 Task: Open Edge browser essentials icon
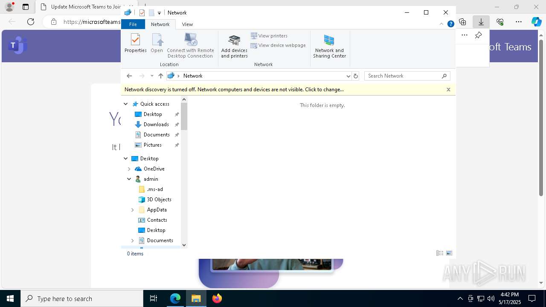(500, 22)
